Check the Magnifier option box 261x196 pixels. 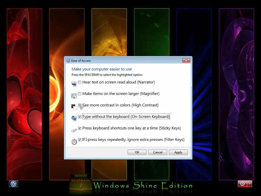[x=80, y=94]
